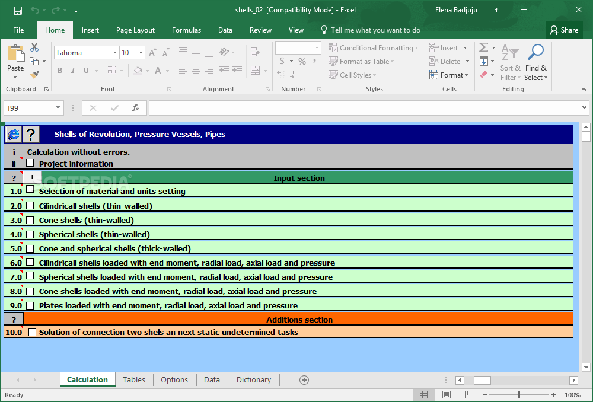
Task: Enable the 2.0 Cilindricall shells (thin-walled) checkbox
Action: coord(30,206)
